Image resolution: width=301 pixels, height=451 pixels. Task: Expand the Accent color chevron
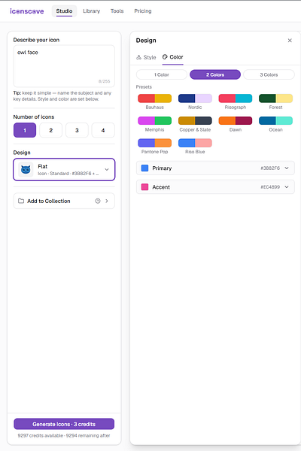(287, 187)
